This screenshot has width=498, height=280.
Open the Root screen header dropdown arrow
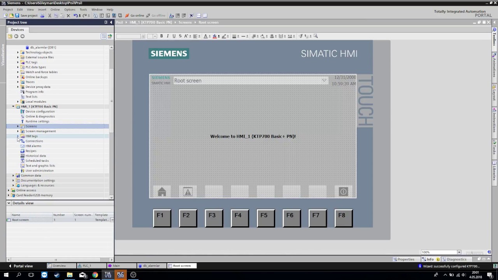[x=324, y=80]
